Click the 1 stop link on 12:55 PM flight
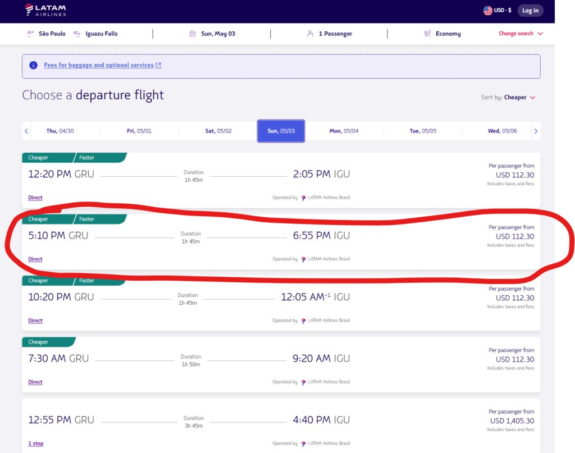This screenshot has height=453, width=575. [36, 443]
